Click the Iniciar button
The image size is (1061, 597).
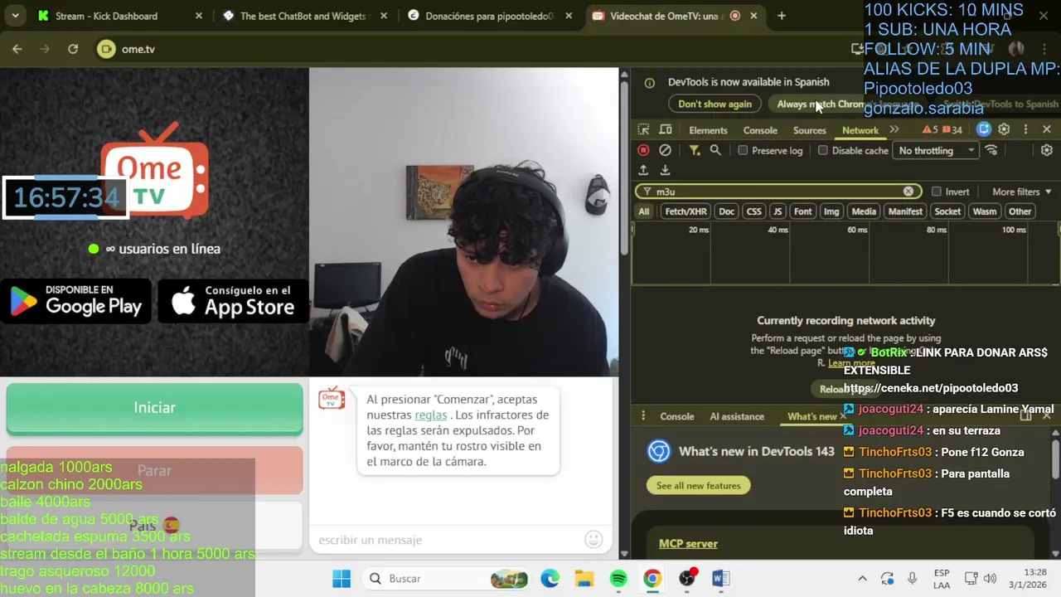point(154,407)
